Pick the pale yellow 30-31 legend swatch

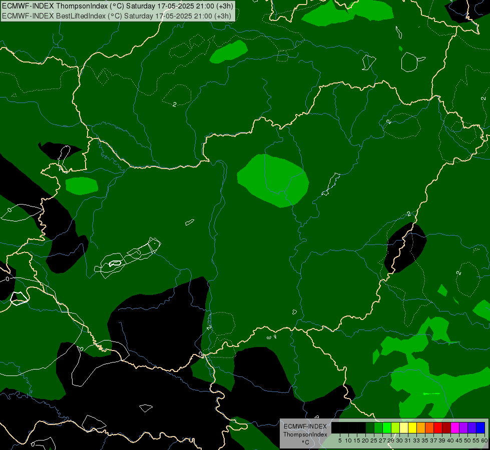pos(404,427)
